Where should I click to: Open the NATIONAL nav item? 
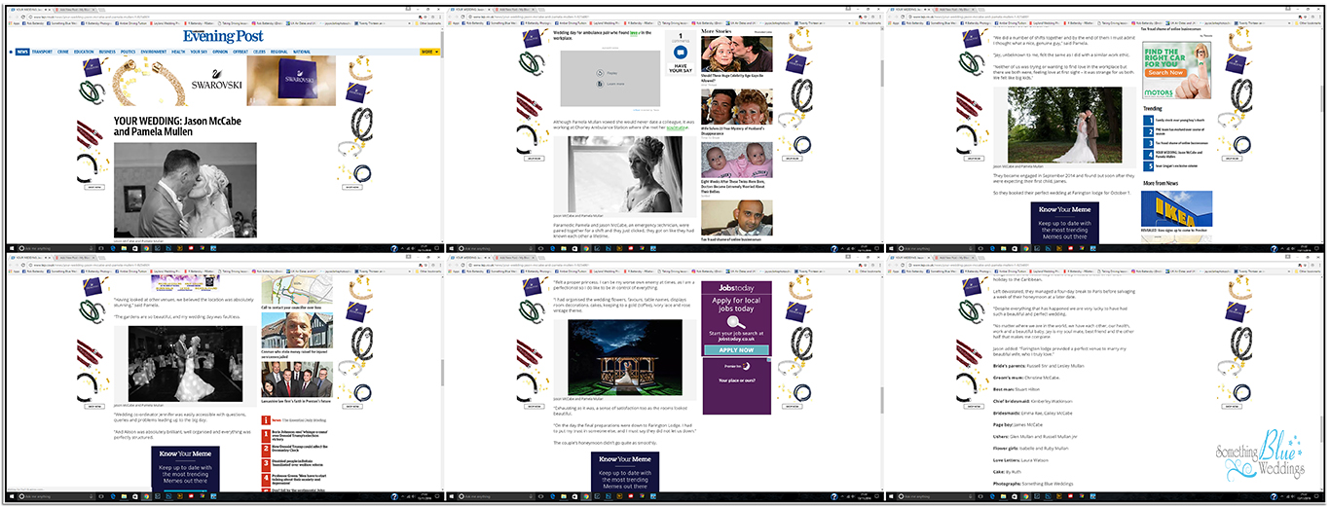click(302, 52)
